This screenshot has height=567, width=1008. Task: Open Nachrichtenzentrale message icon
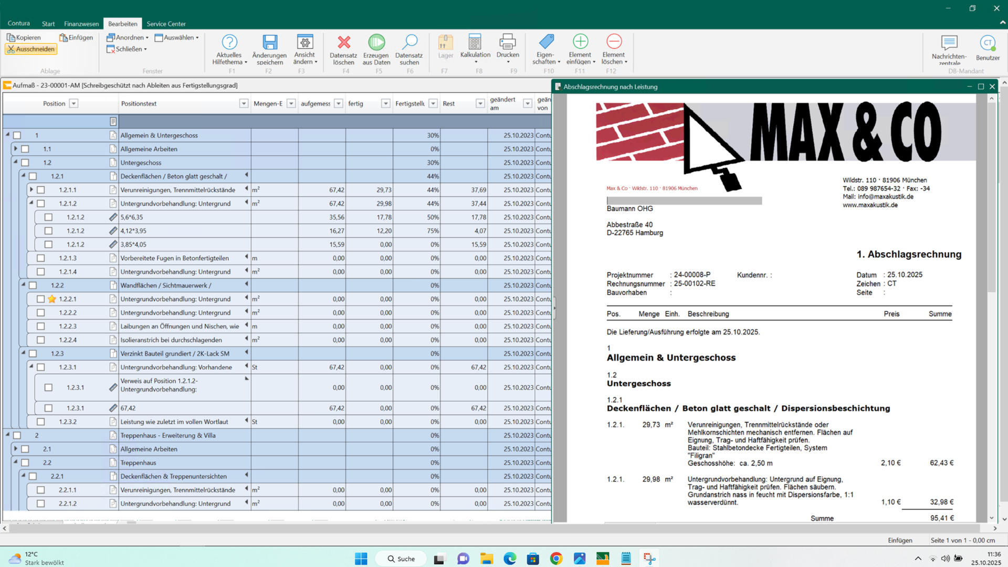click(x=949, y=43)
